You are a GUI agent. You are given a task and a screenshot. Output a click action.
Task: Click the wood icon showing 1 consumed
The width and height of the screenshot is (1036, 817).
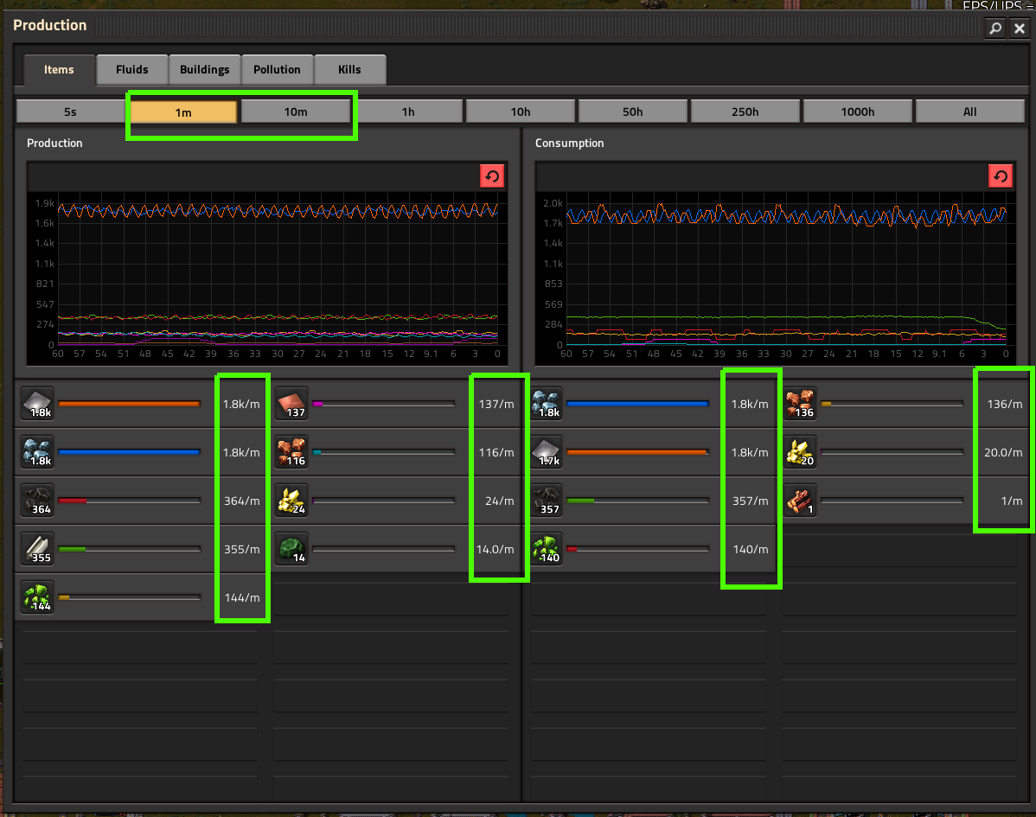(x=800, y=501)
